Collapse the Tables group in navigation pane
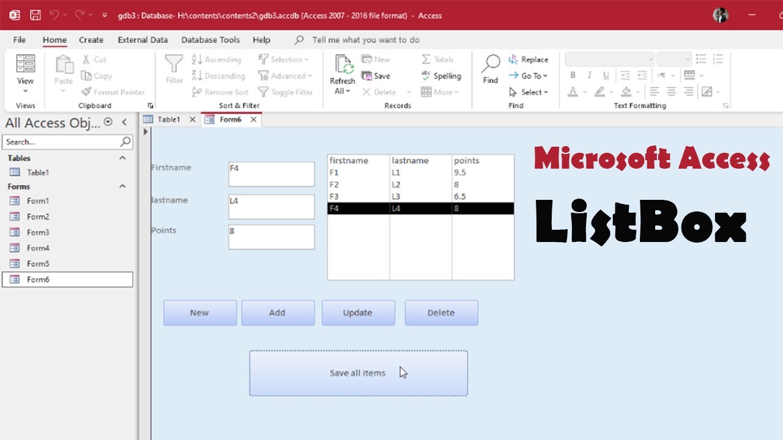 122,158
